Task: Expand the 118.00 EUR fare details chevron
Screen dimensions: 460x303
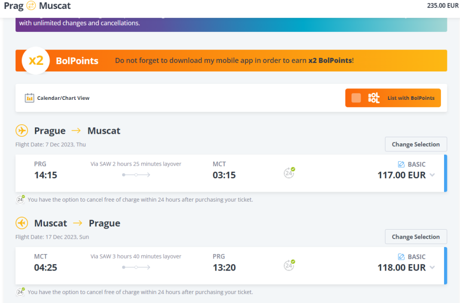Action: [x=432, y=268]
